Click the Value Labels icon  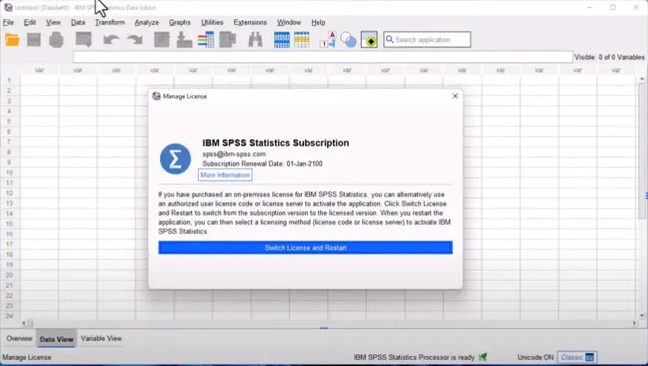point(328,40)
